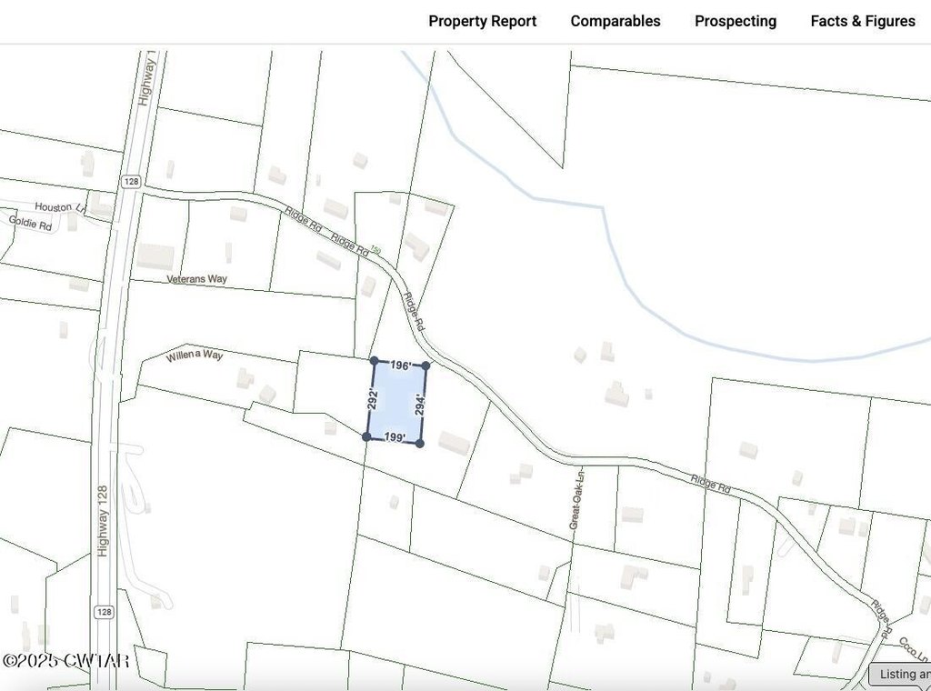Click the 196' dimension label on the parcel
Screen dimensions: 931x691
(x=400, y=365)
